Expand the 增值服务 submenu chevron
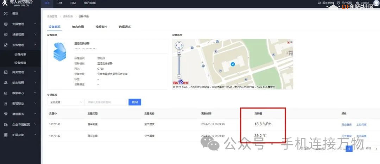Image resolution: width=380 pixels, height=164 pixels. coord(36,114)
